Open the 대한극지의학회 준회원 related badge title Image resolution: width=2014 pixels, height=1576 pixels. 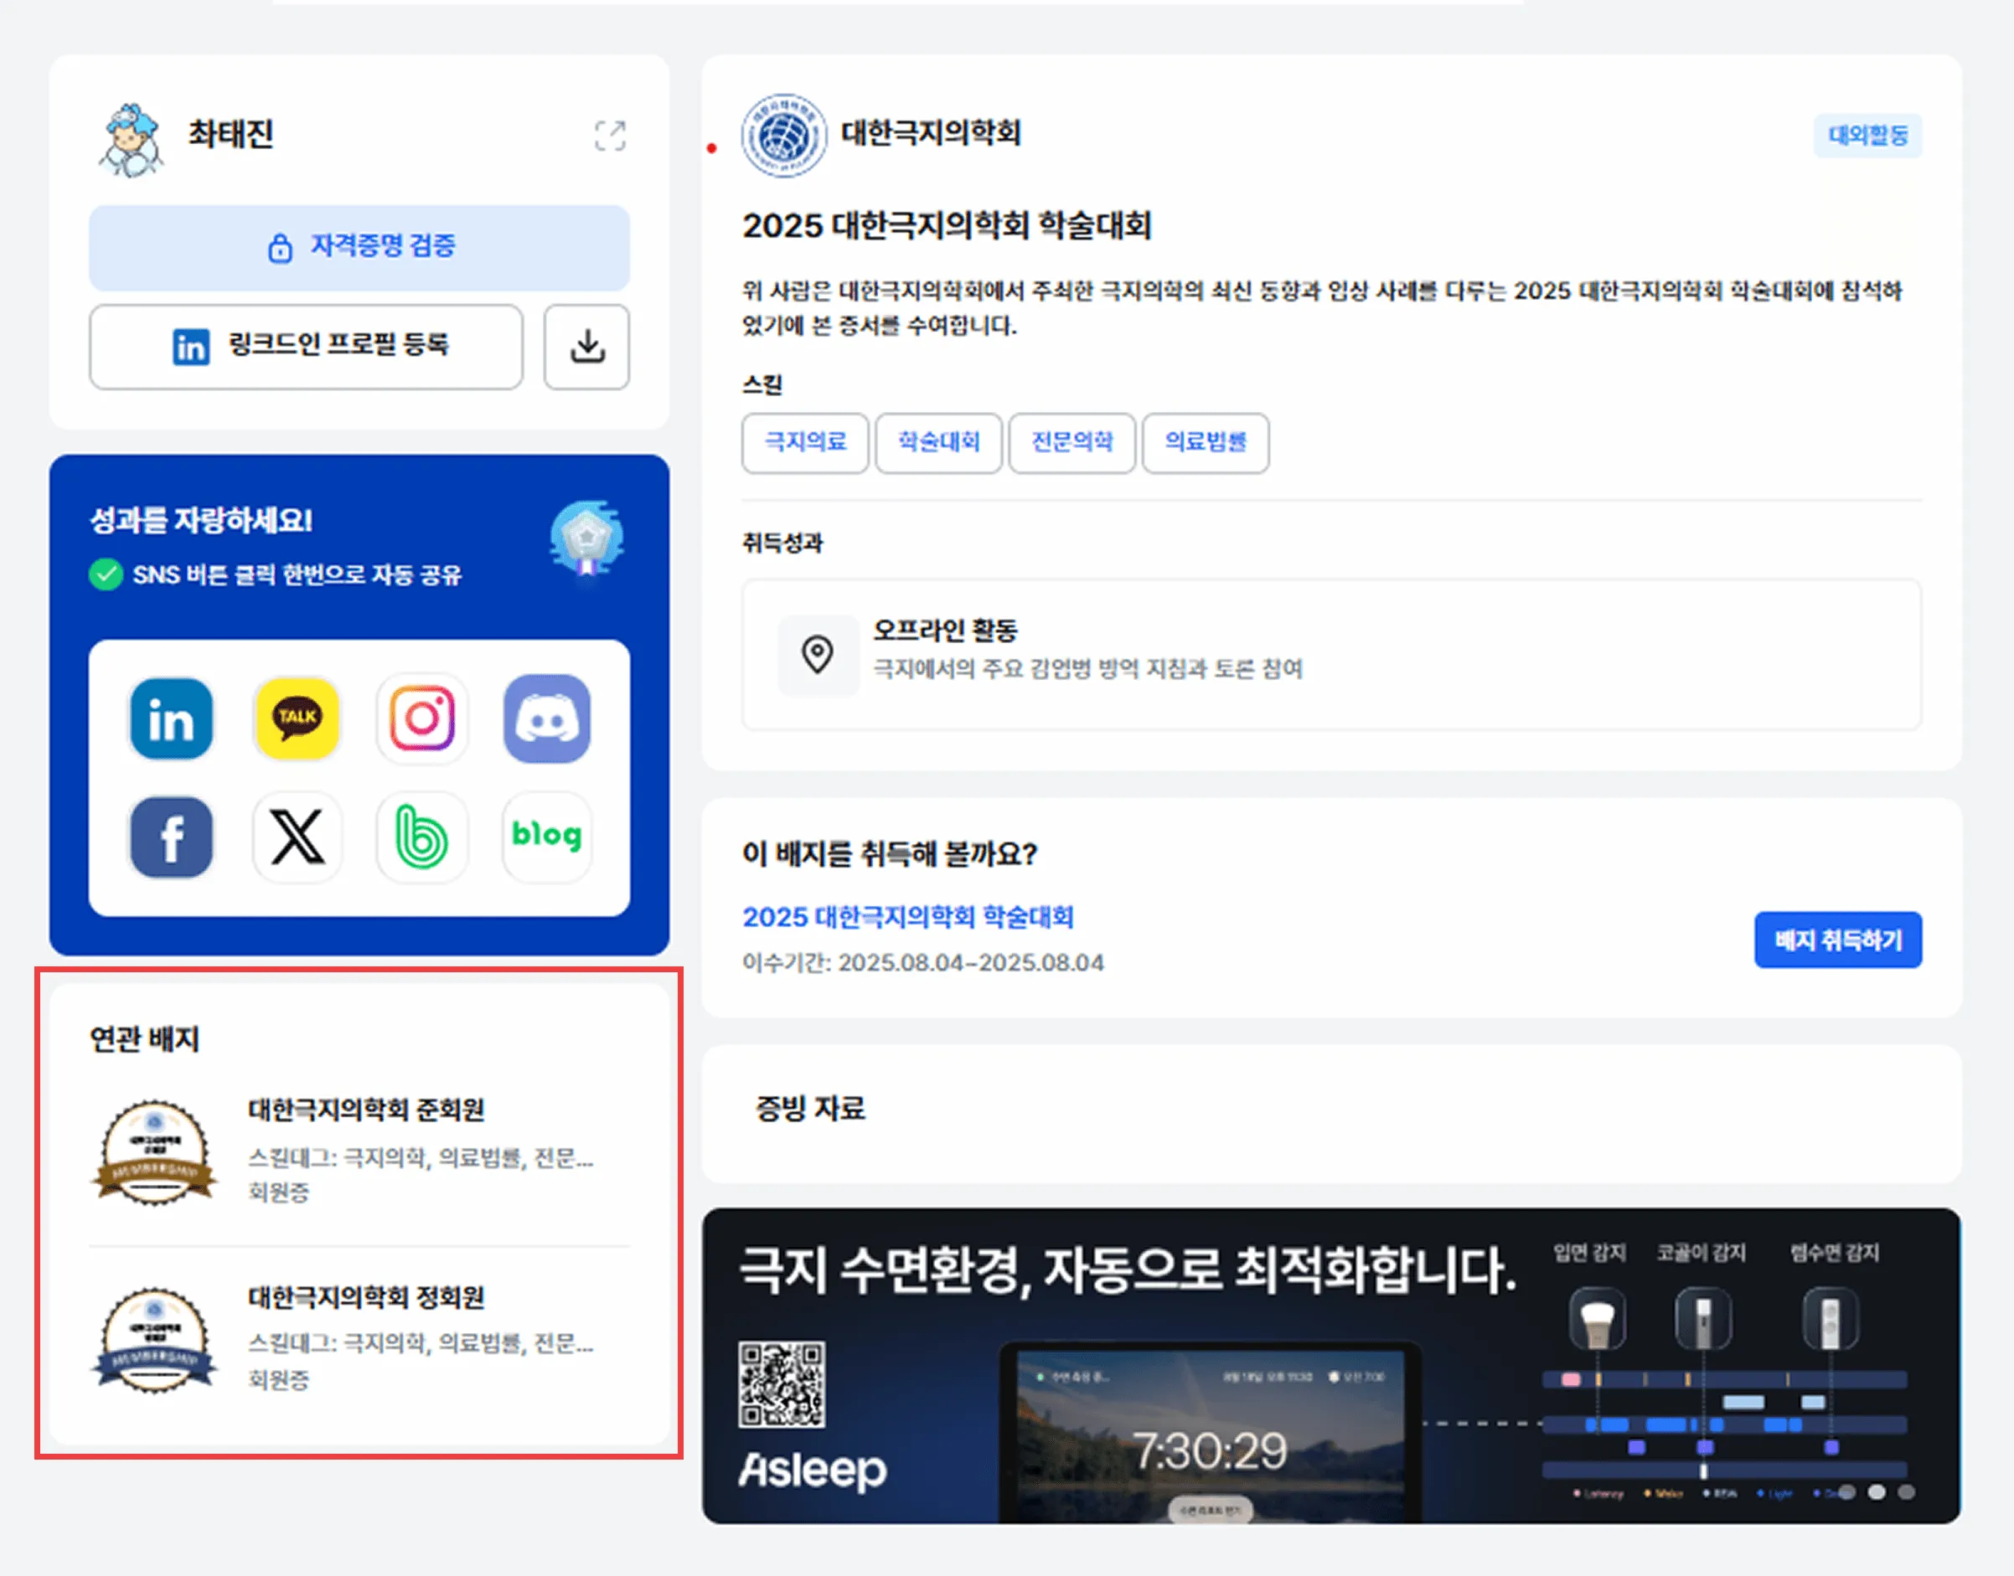(366, 1109)
